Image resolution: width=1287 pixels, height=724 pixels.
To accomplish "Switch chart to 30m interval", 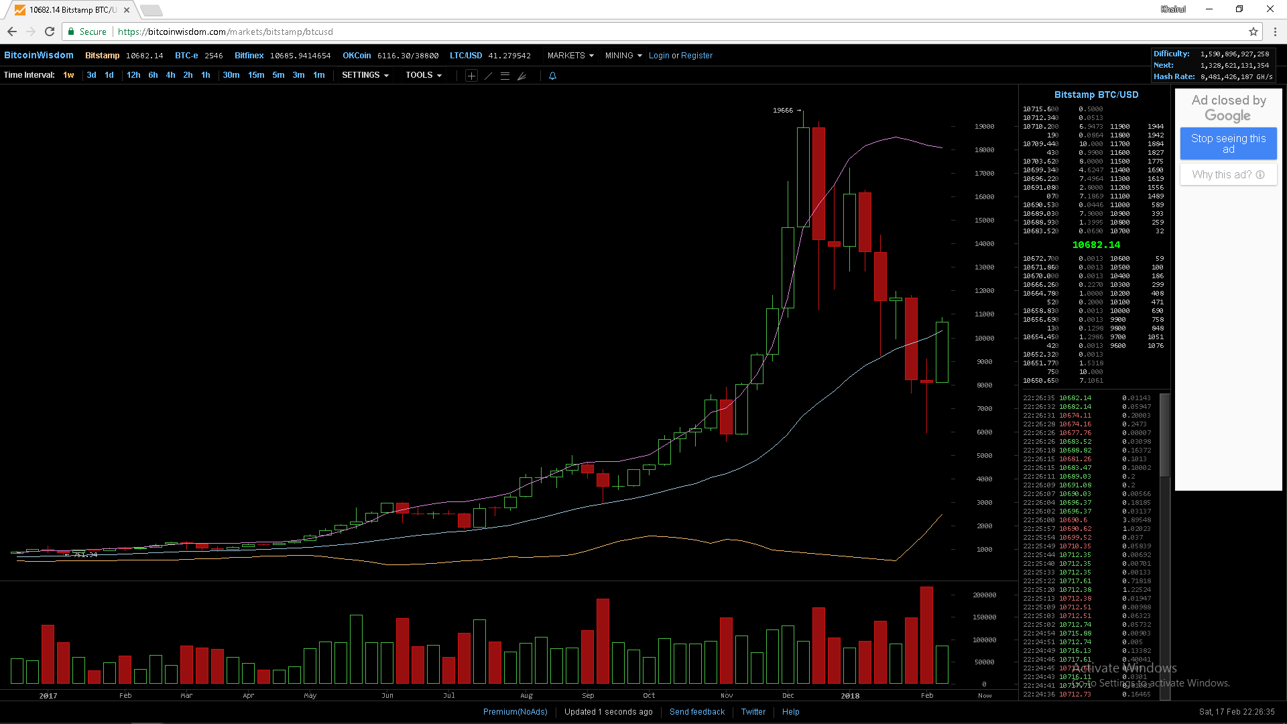I will tap(231, 75).
